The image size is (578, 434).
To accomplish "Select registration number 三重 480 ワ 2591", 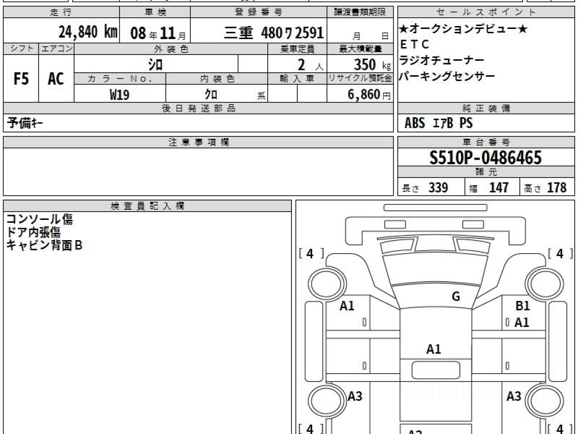I will click(274, 33).
